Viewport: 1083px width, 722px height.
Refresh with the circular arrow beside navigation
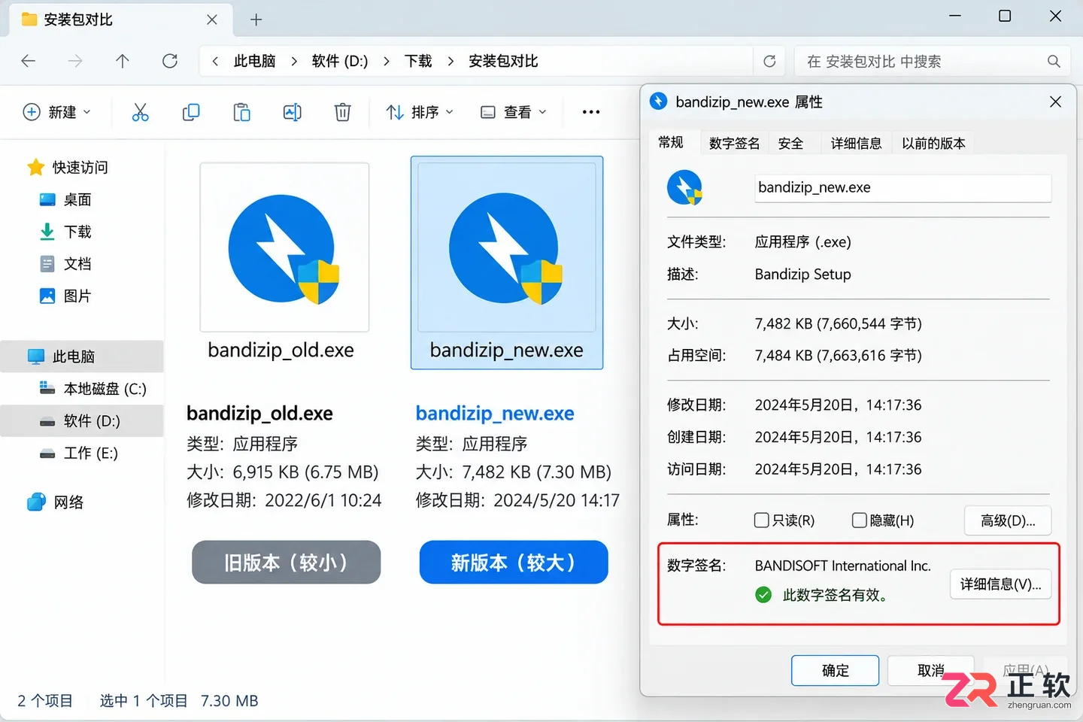pos(170,61)
